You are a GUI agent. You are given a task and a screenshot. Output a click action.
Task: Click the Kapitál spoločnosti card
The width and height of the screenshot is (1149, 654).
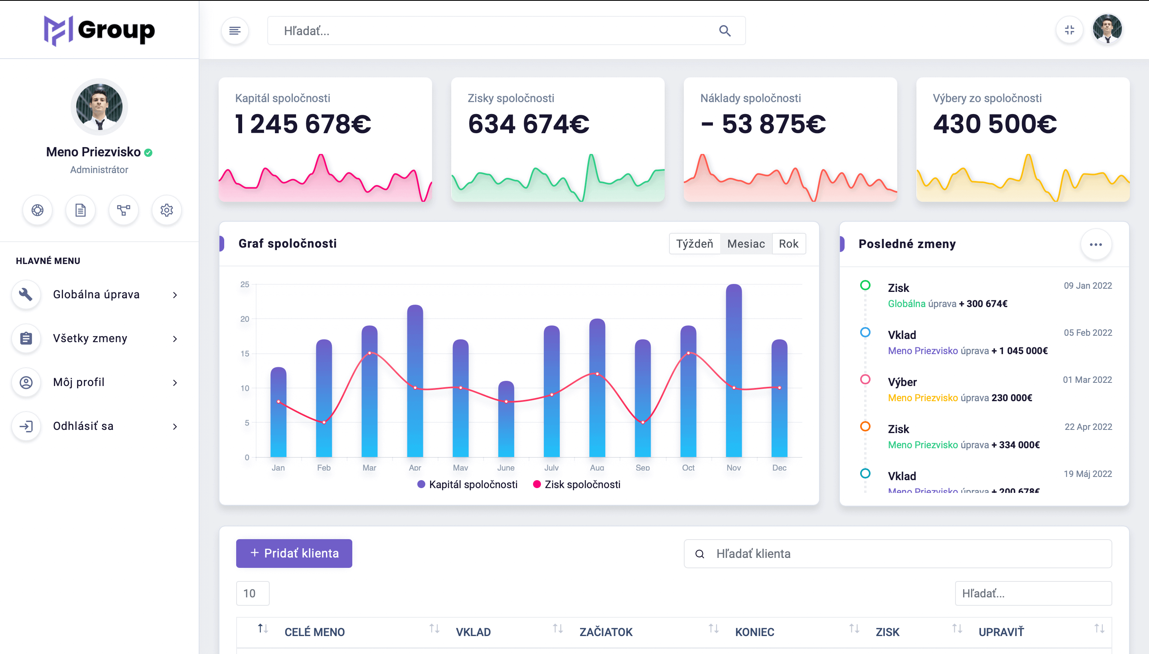(325, 140)
